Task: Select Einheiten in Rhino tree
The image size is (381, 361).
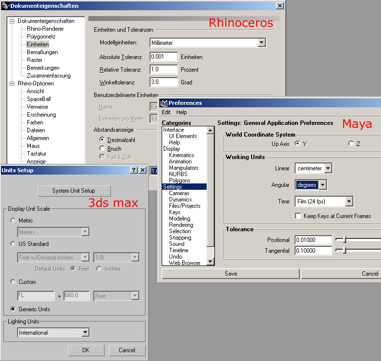Action: 38,44
